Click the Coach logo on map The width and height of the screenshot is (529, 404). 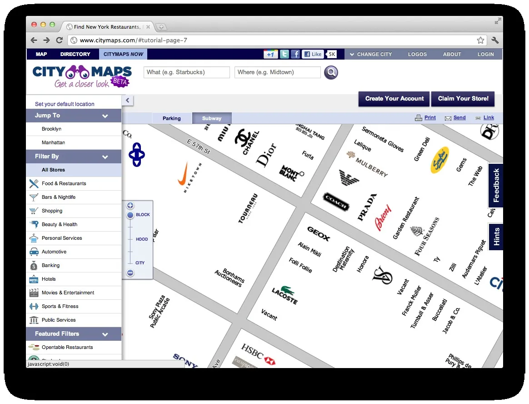coord(336,202)
